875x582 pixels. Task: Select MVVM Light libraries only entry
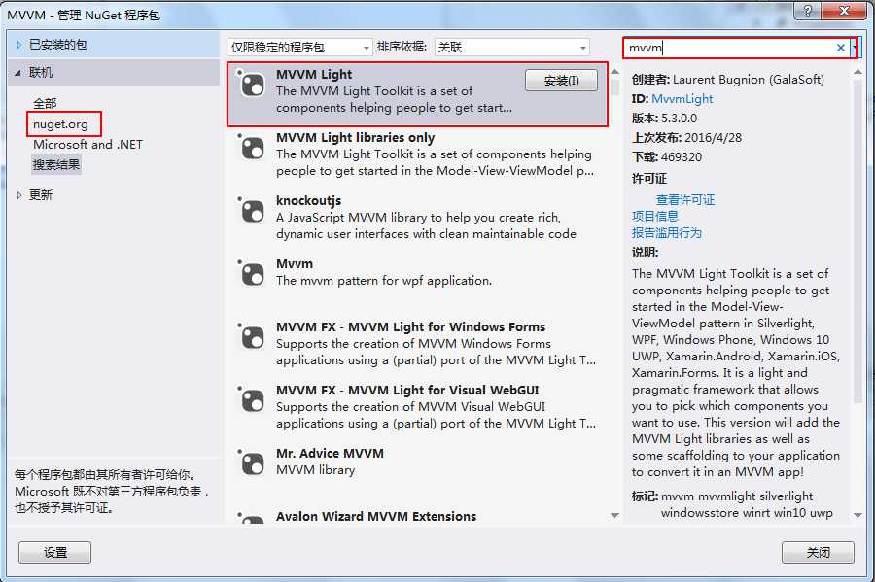[356, 138]
